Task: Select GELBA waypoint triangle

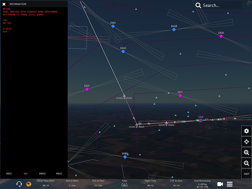Action: pyautogui.click(x=136, y=124)
